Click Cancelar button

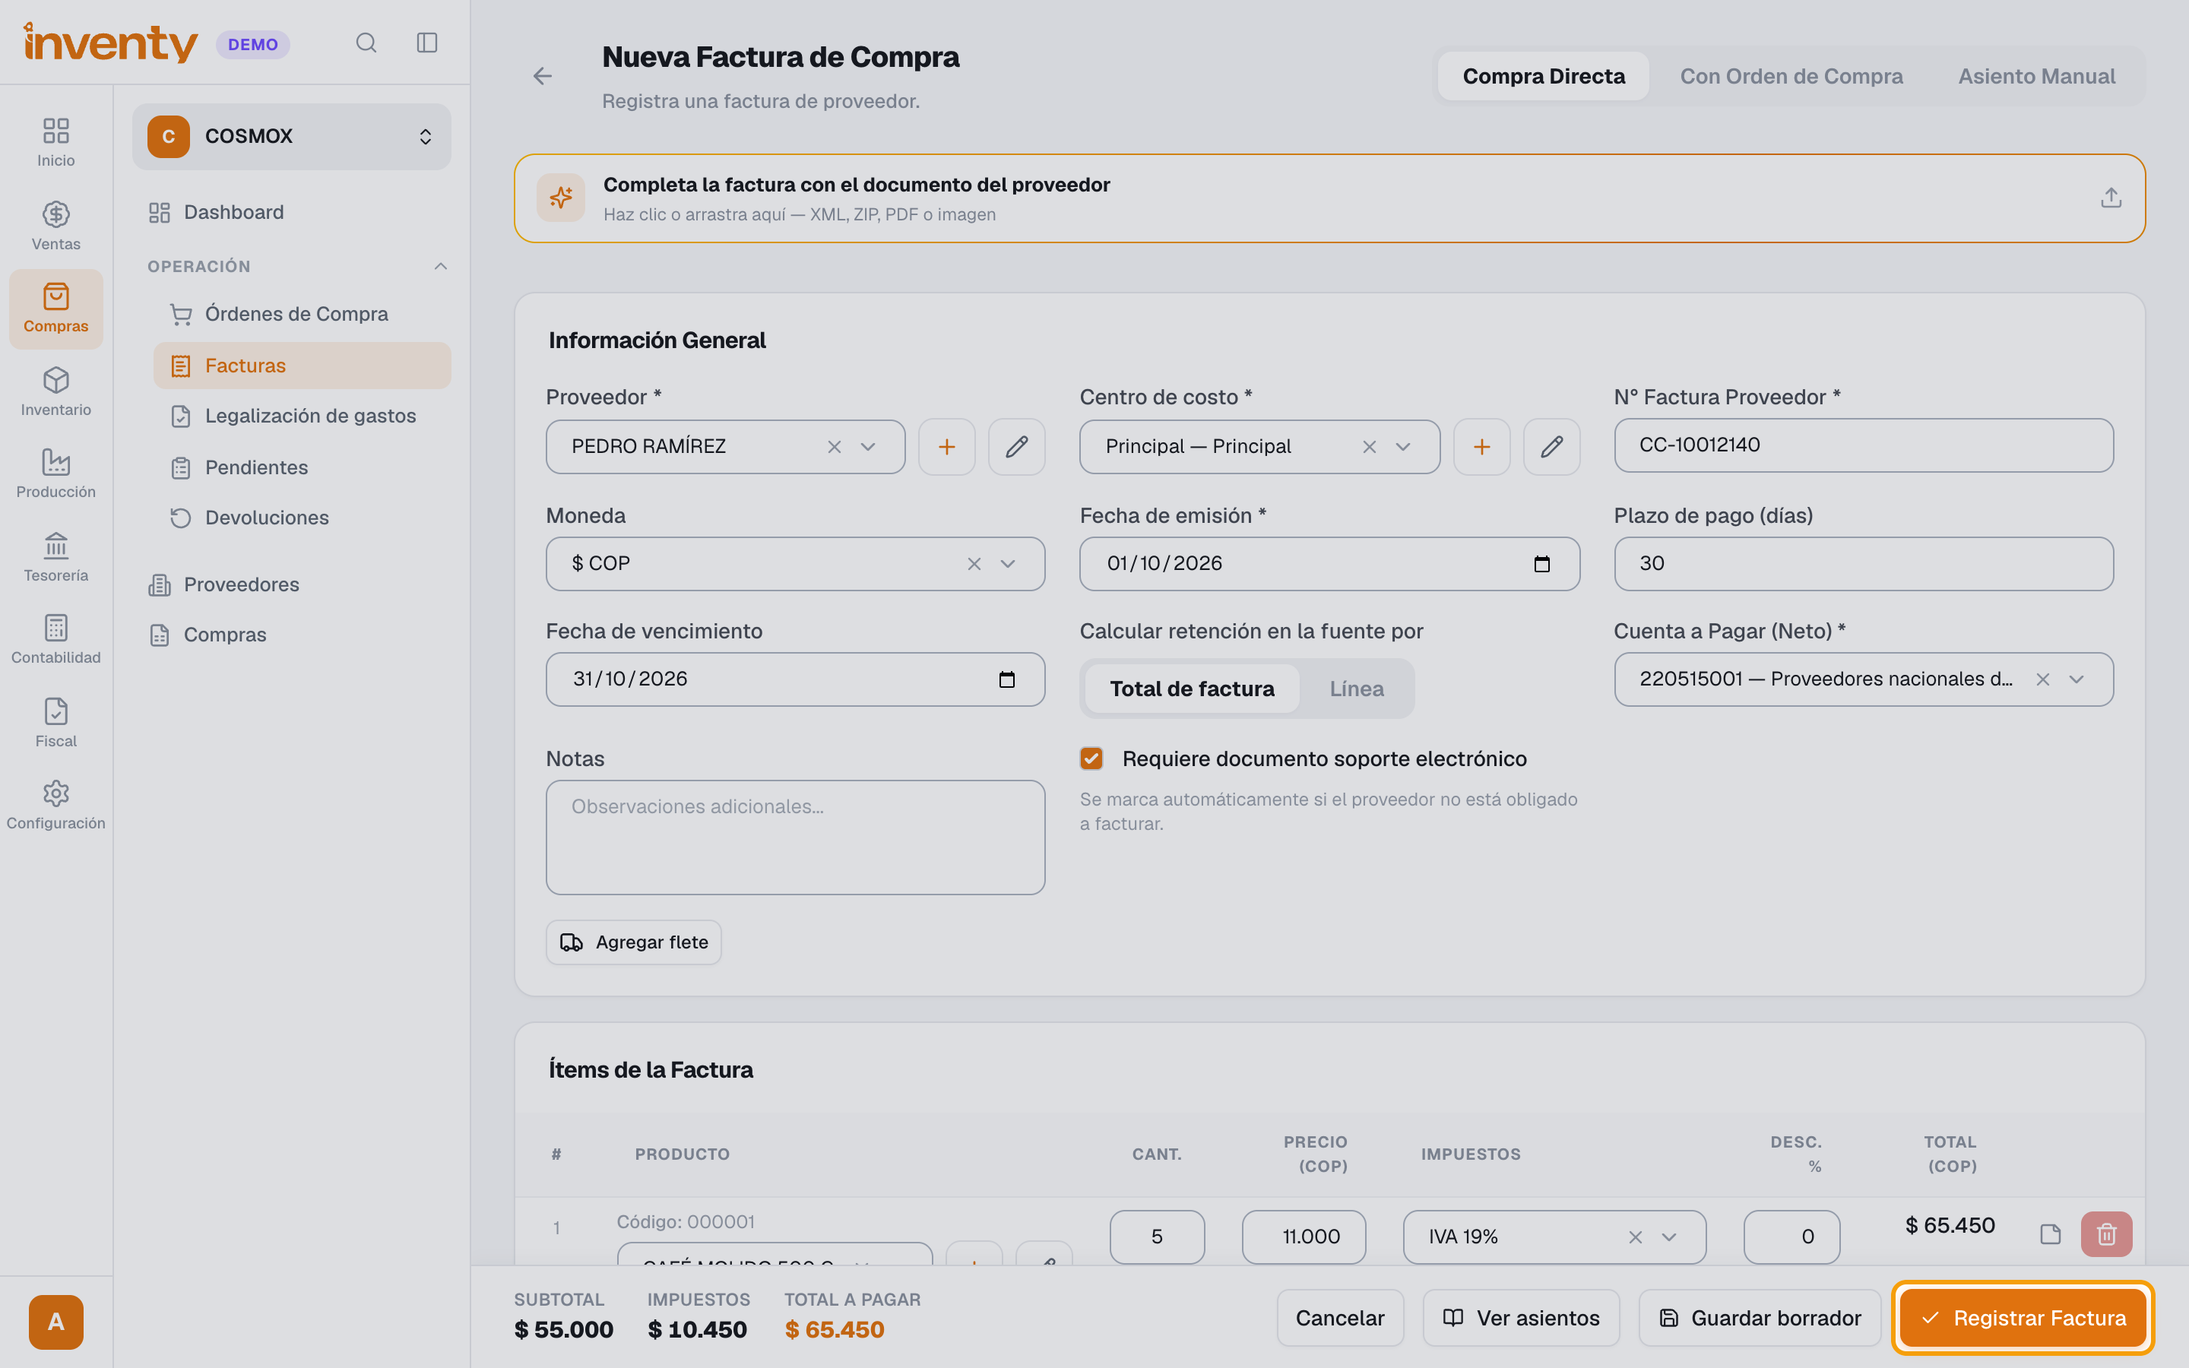tap(1340, 1319)
